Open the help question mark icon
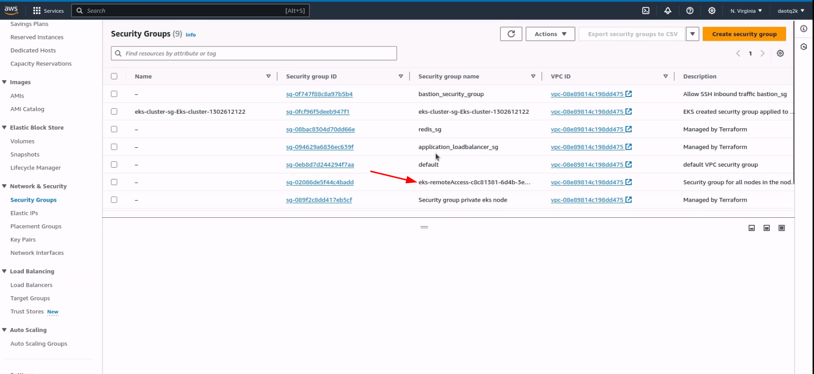814x374 pixels. tap(690, 10)
